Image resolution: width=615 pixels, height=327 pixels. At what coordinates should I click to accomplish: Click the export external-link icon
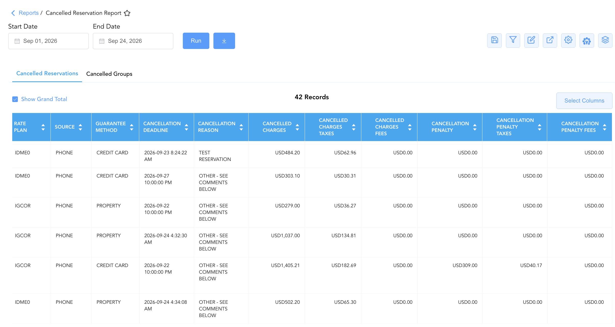(550, 40)
